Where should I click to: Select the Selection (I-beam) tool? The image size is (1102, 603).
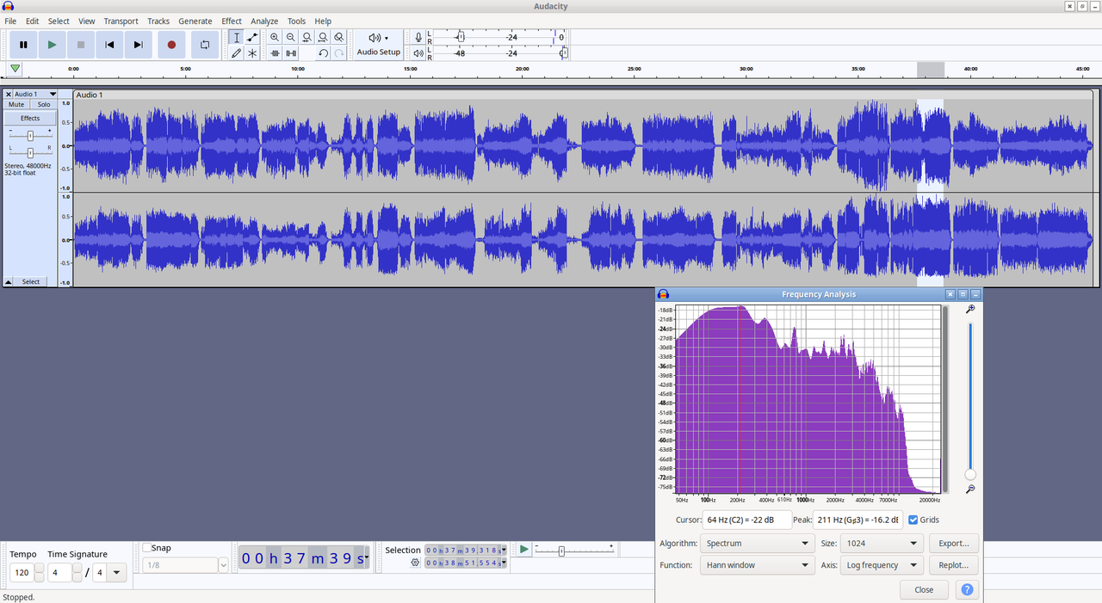click(237, 37)
